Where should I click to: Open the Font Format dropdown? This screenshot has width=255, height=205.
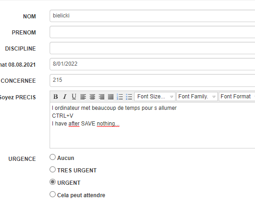coord(237,97)
